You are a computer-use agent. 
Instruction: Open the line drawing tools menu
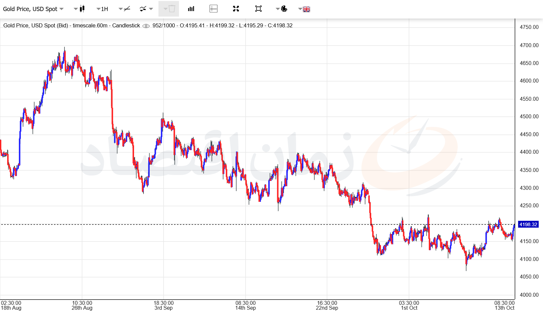coord(125,9)
